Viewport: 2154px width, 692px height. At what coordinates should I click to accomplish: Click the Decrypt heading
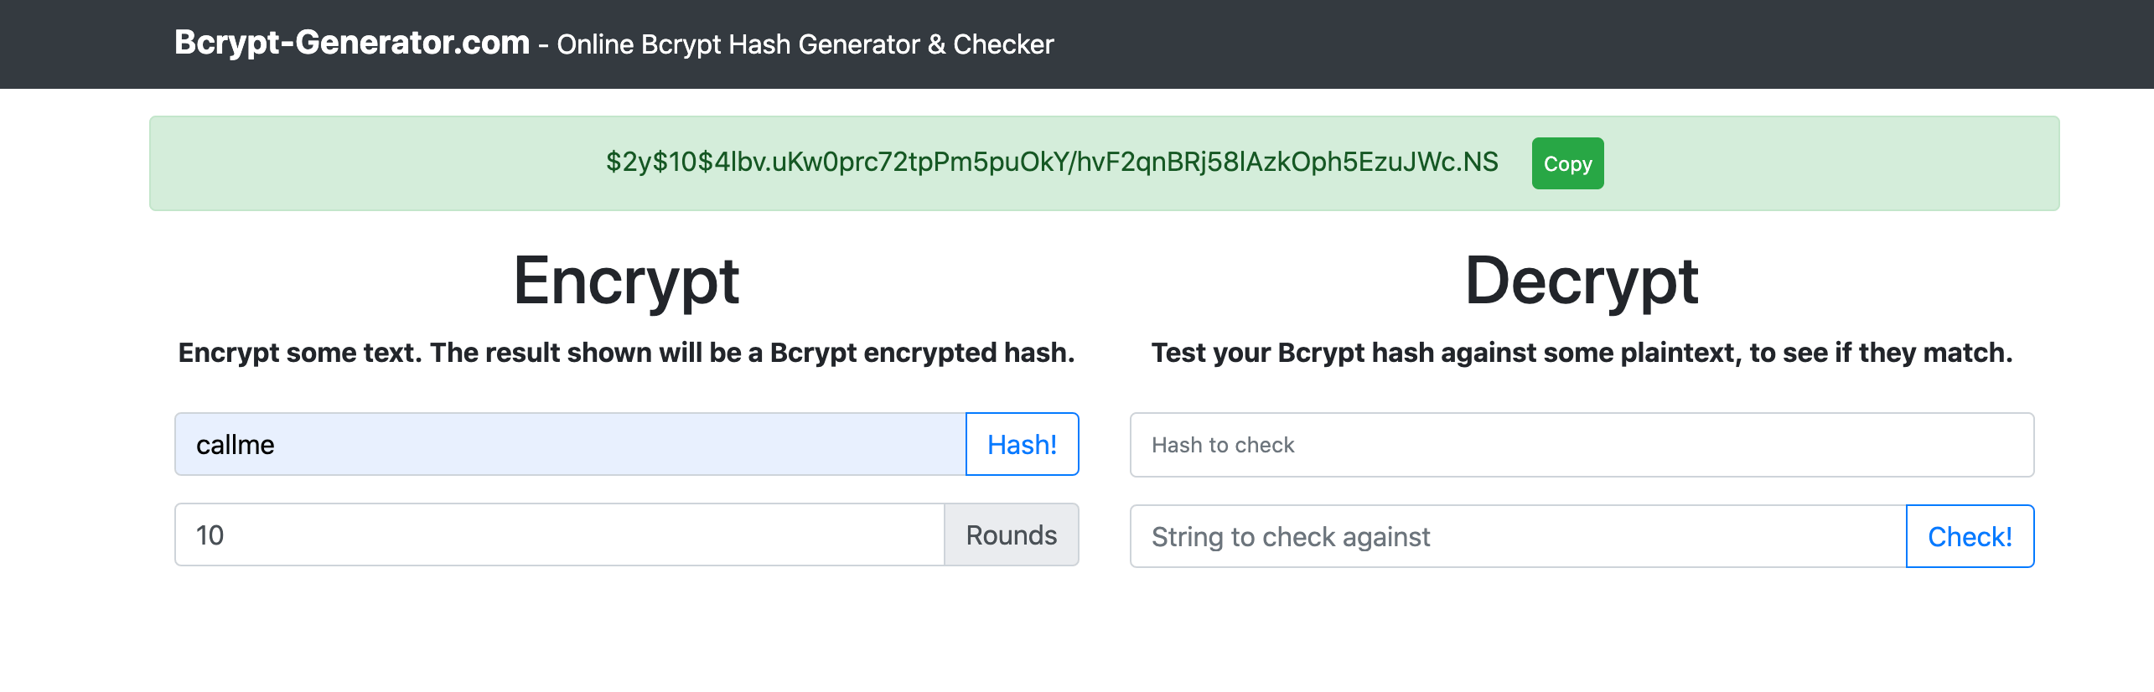point(1582,281)
